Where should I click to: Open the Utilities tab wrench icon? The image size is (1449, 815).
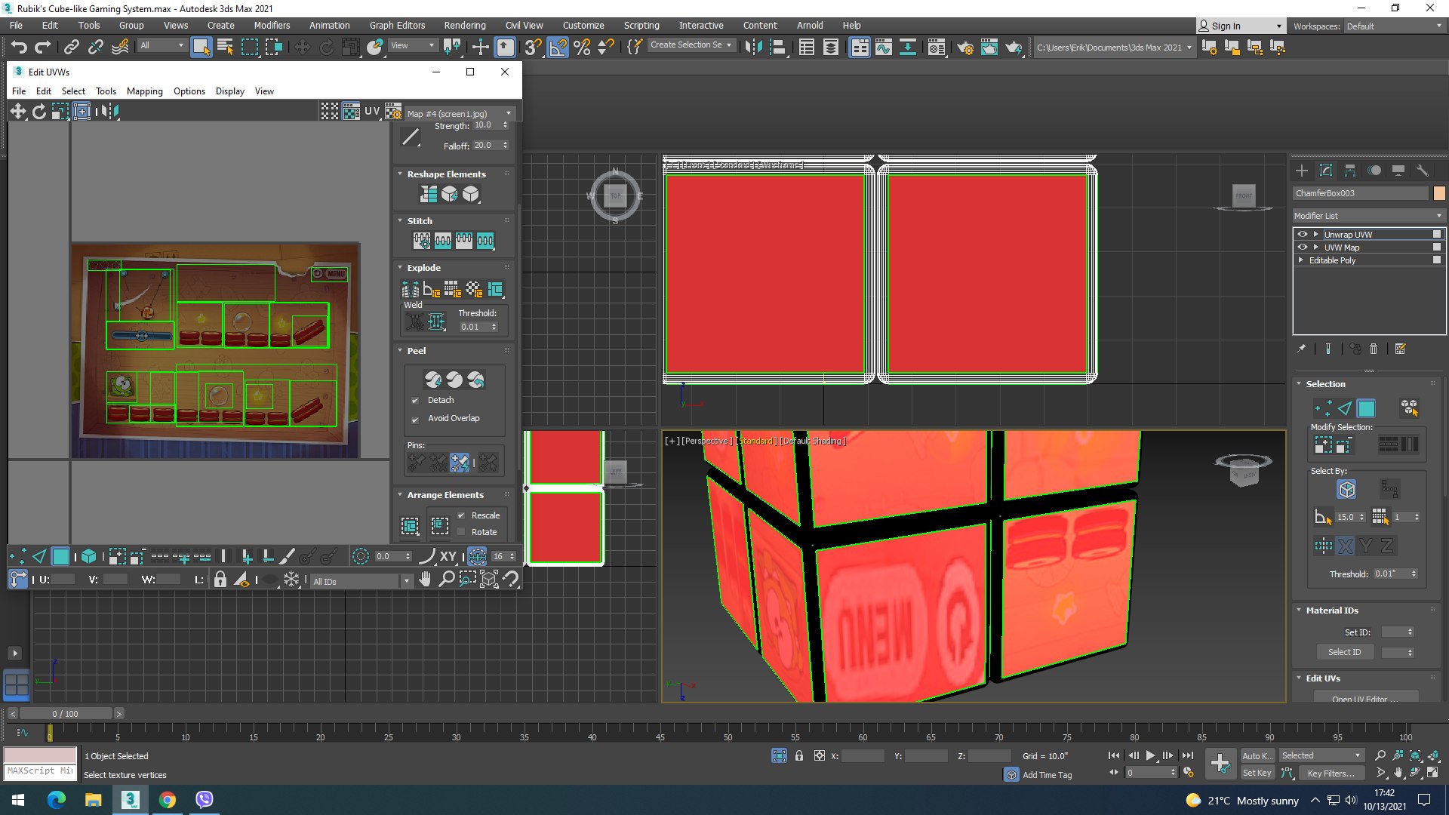click(1422, 171)
